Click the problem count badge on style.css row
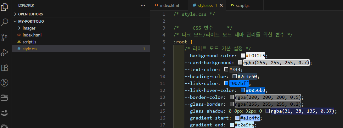Image resolution: width=343 pixels, height=128 pixels. click(144, 49)
